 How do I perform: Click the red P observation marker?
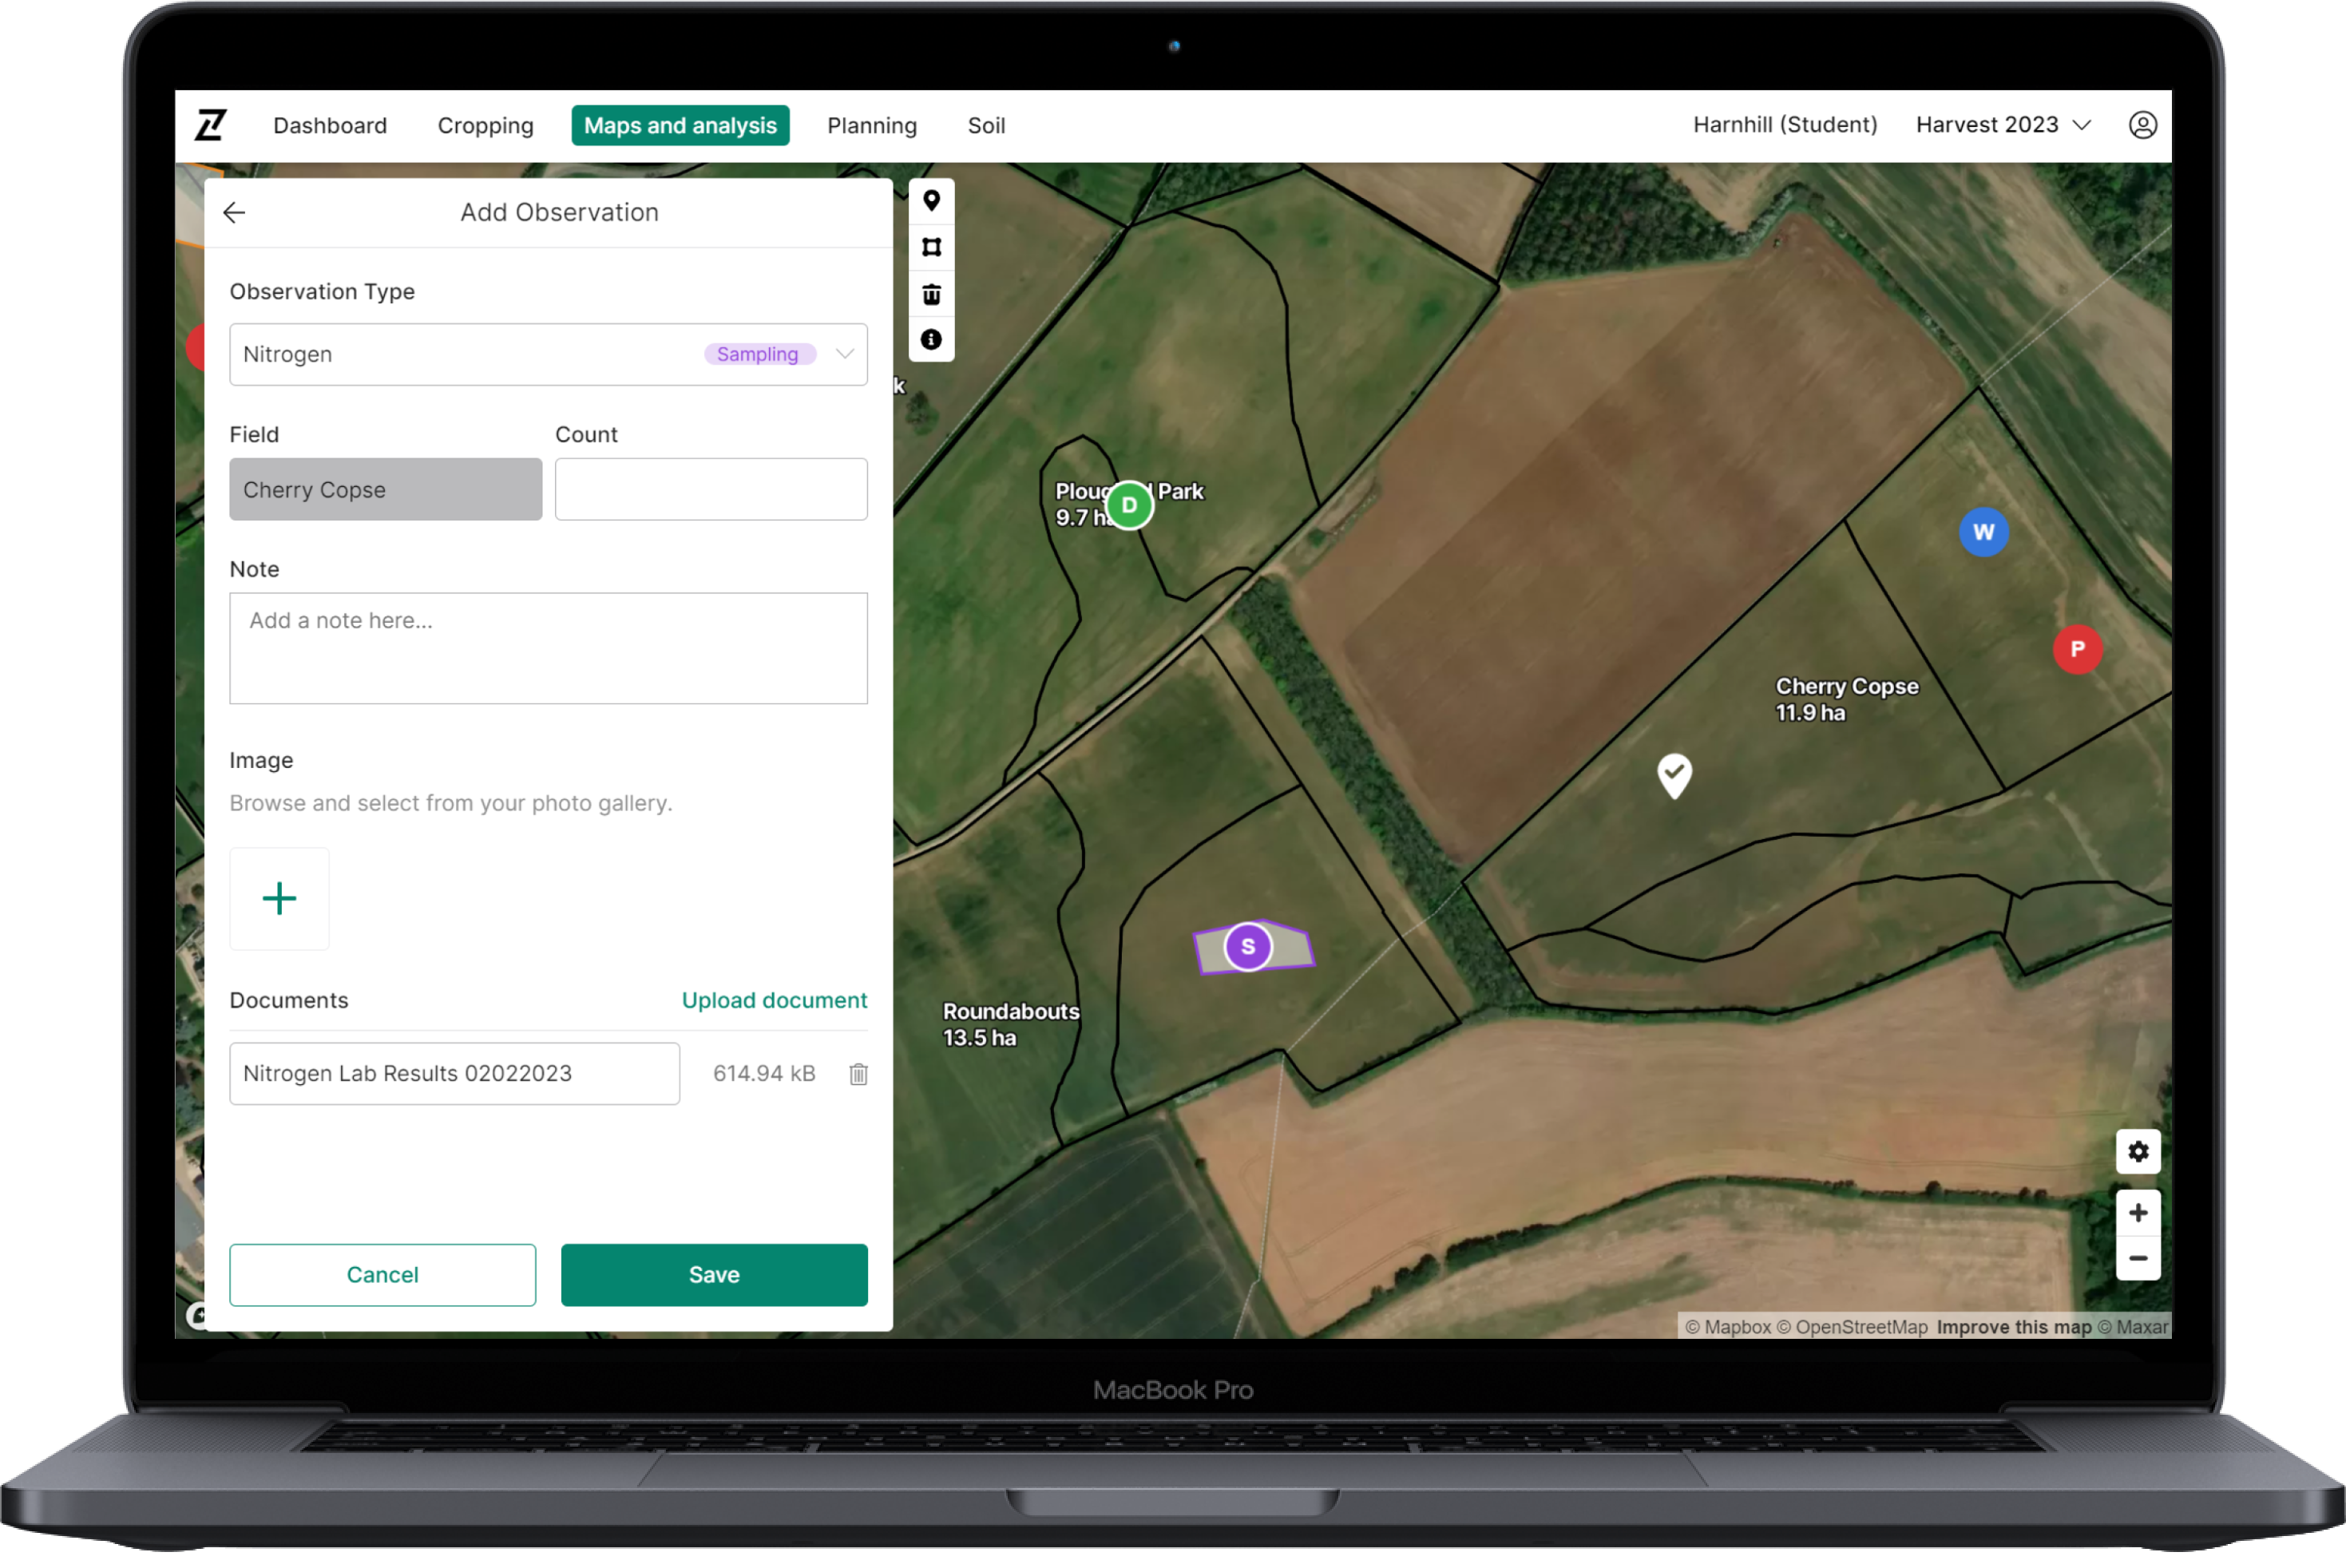2077,649
